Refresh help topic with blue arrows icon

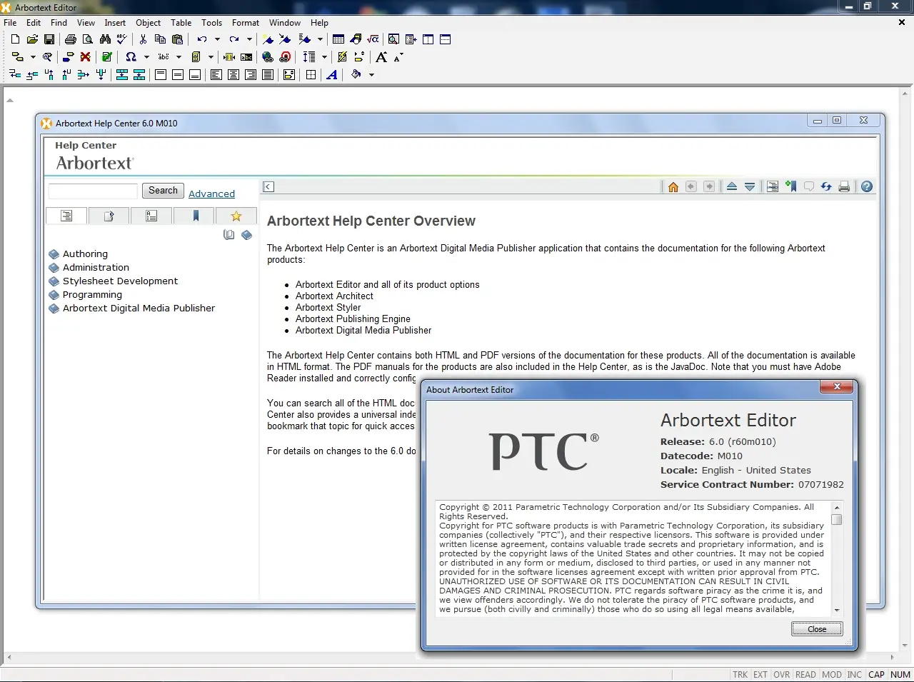[x=826, y=186]
